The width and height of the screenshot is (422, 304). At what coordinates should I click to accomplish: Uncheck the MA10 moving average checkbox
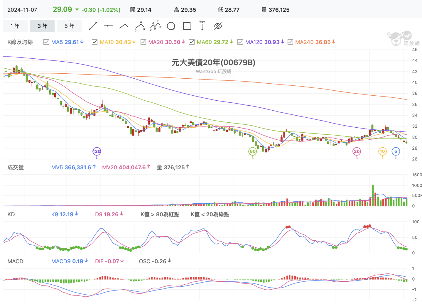coord(94,42)
